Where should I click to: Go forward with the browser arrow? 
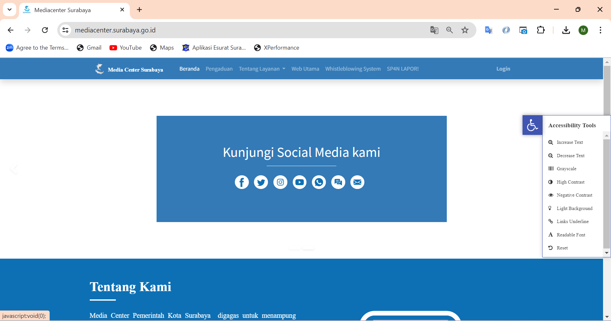point(28,30)
